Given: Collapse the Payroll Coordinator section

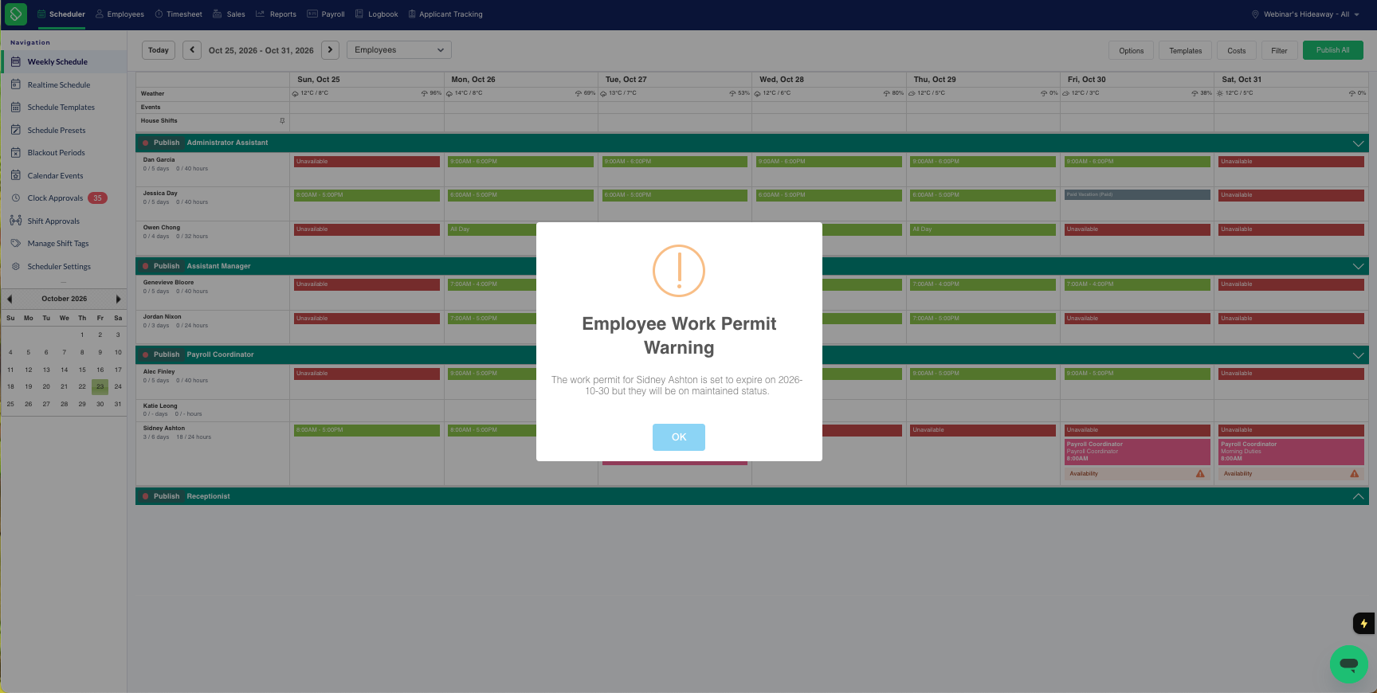Looking at the screenshot, I should 1358,355.
